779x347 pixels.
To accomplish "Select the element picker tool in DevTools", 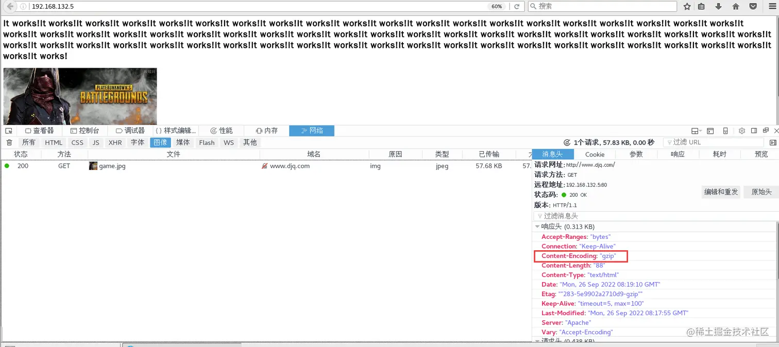I will coord(9,130).
